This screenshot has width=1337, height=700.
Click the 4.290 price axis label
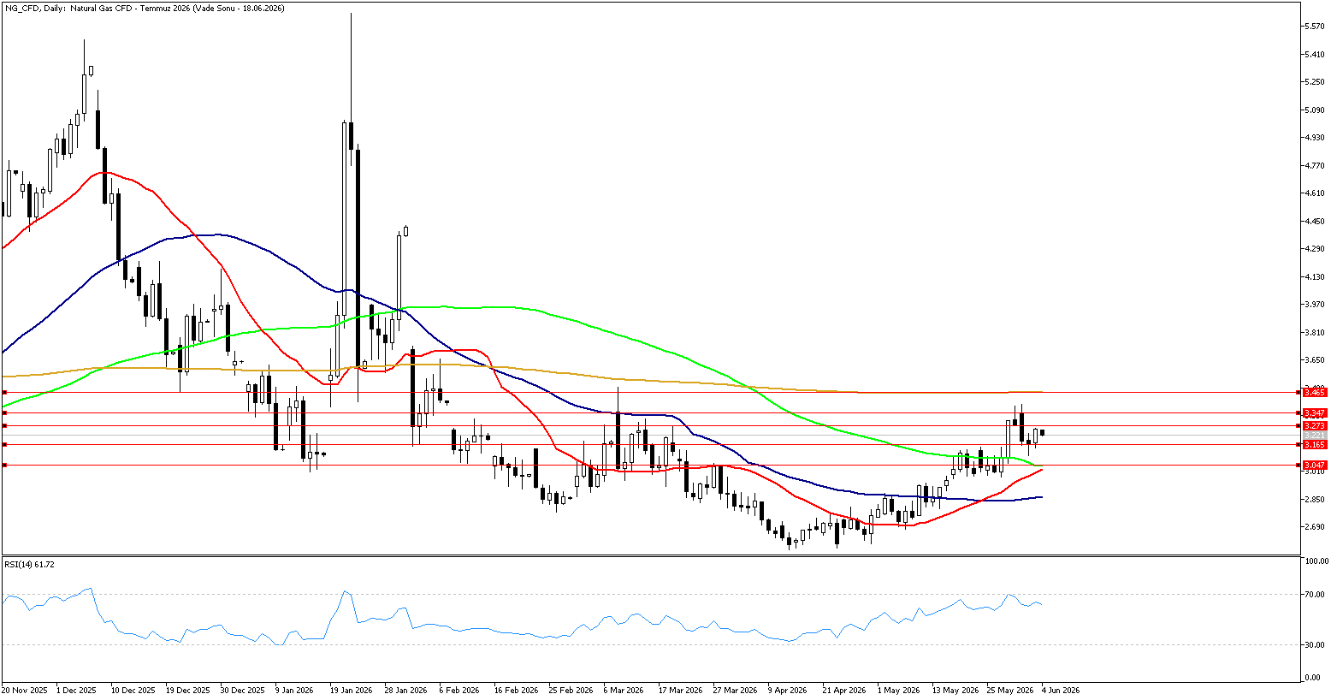1315,249
